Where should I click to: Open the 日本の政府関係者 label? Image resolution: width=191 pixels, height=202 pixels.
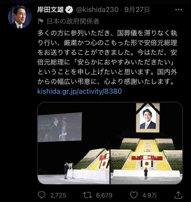tap(73, 21)
